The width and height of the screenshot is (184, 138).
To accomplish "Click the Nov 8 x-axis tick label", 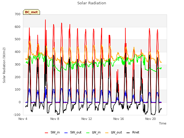I will click(x=55, y=119).
